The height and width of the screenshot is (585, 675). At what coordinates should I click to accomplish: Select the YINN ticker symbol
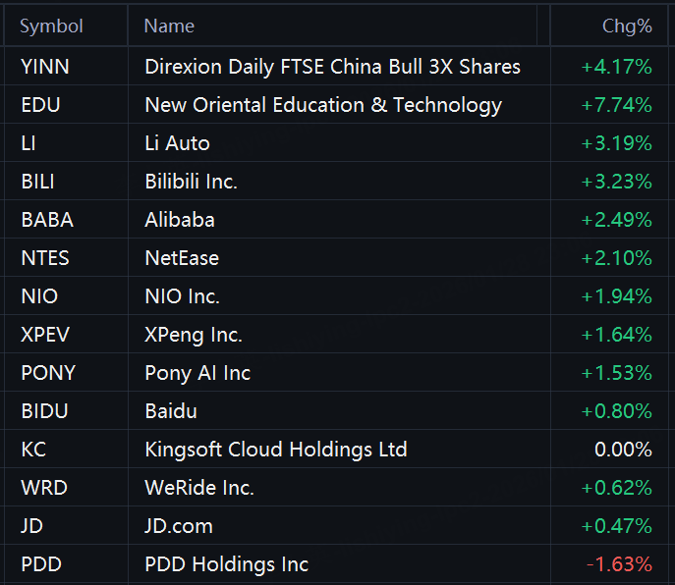click(x=45, y=67)
